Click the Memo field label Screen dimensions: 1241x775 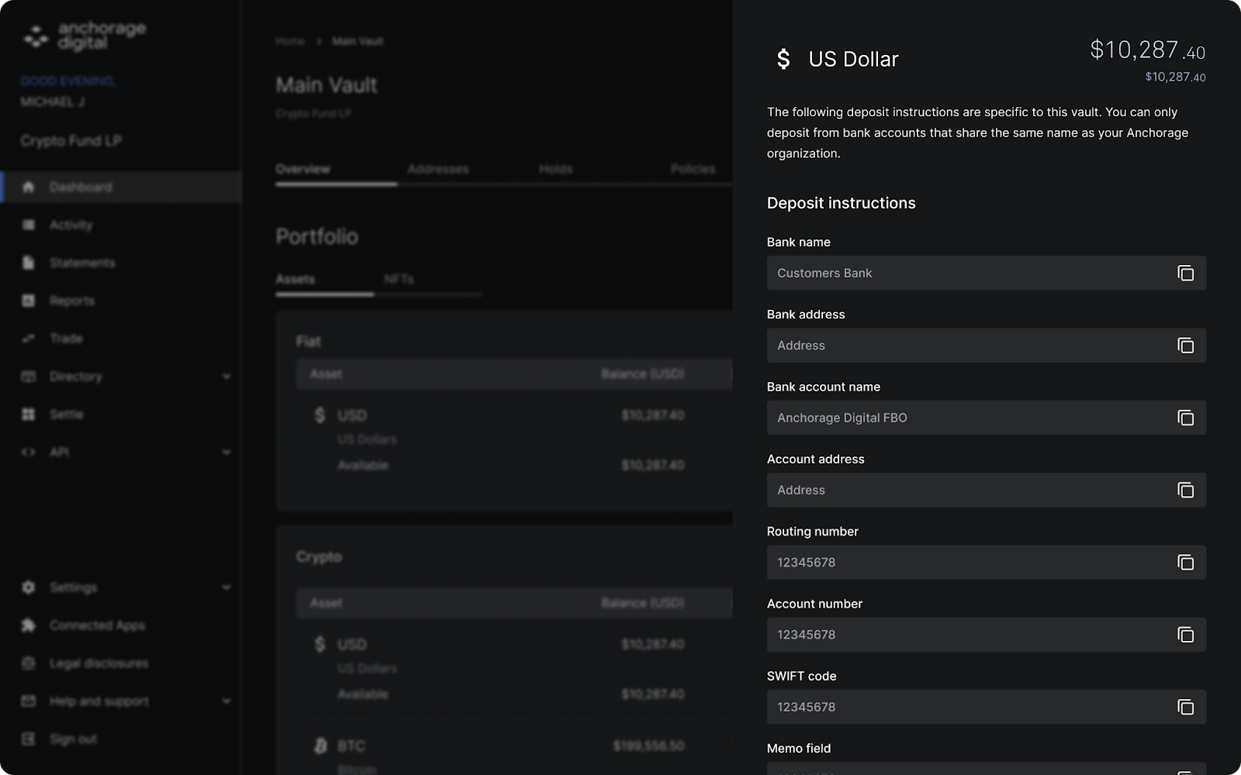(799, 748)
